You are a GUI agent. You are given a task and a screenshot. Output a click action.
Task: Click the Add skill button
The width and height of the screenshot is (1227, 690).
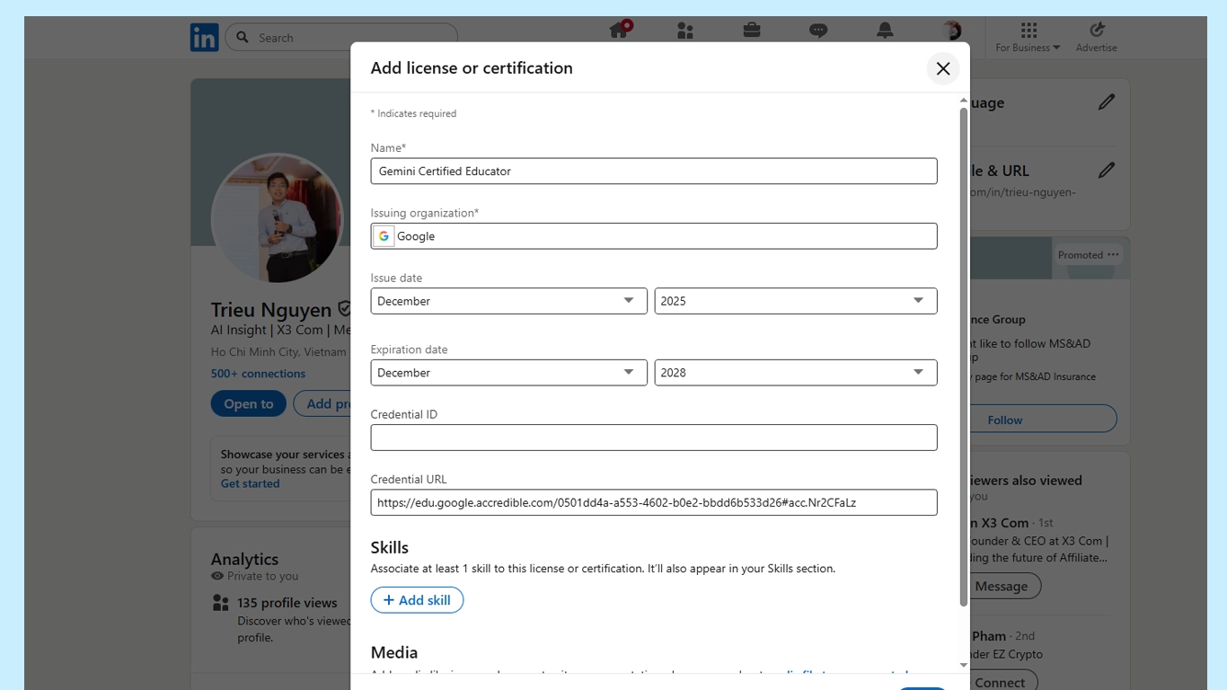417,599
